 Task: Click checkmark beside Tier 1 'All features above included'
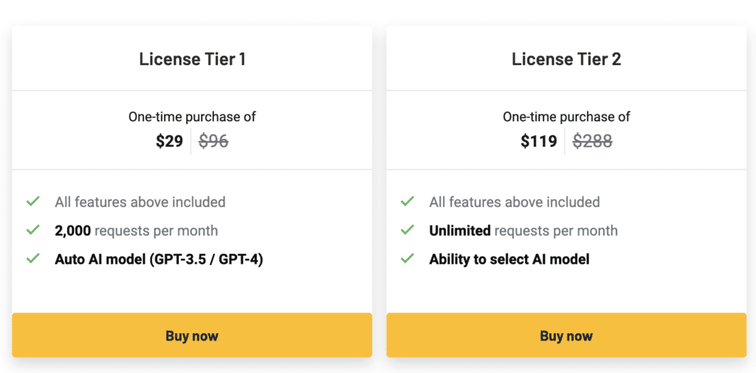click(33, 202)
